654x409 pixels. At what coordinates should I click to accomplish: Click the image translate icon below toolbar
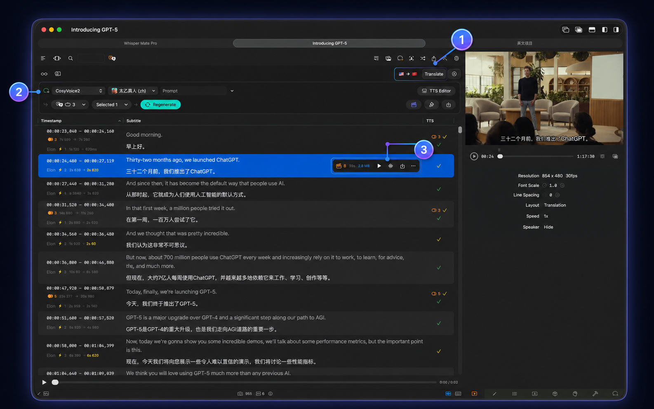58,74
